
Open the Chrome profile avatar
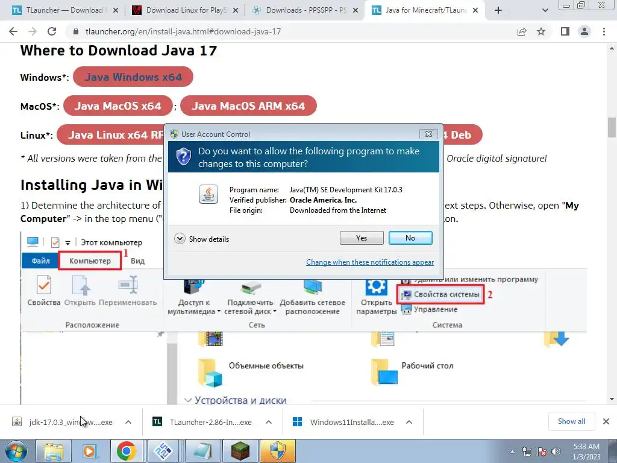[584, 31]
